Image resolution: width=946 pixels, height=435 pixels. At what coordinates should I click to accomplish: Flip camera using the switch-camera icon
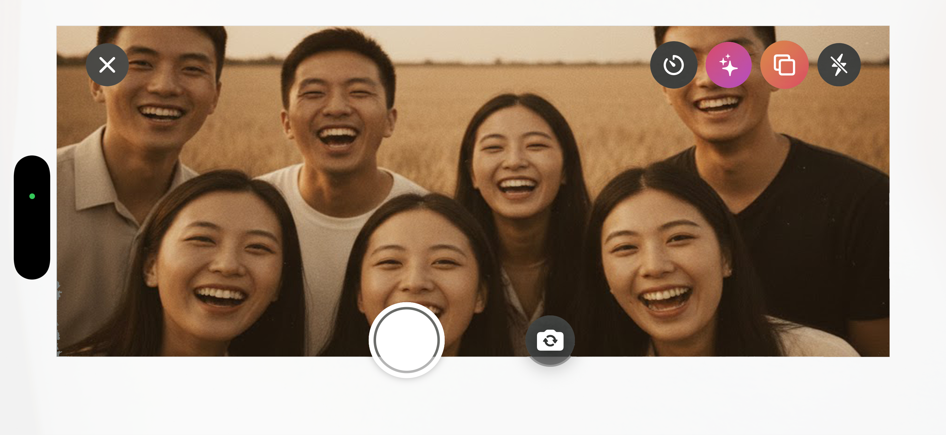pyautogui.click(x=550, y=340)
